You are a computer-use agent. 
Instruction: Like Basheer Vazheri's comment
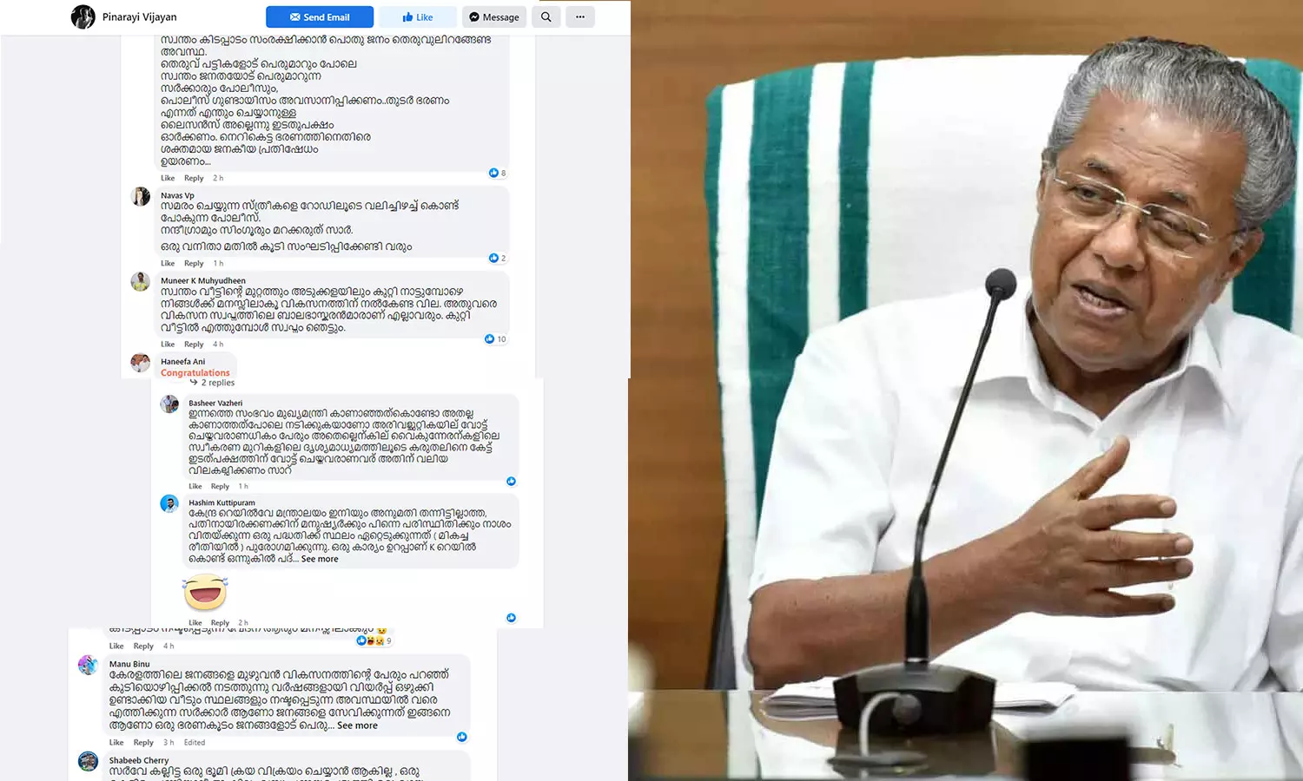tap(195, 487)
